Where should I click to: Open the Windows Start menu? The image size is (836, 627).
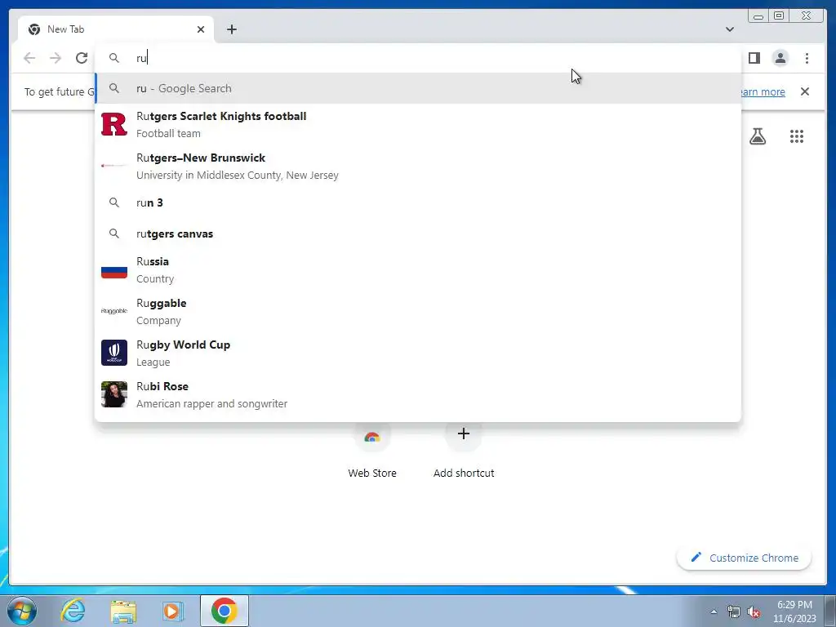pyautogui.click(x=22, y=611)
